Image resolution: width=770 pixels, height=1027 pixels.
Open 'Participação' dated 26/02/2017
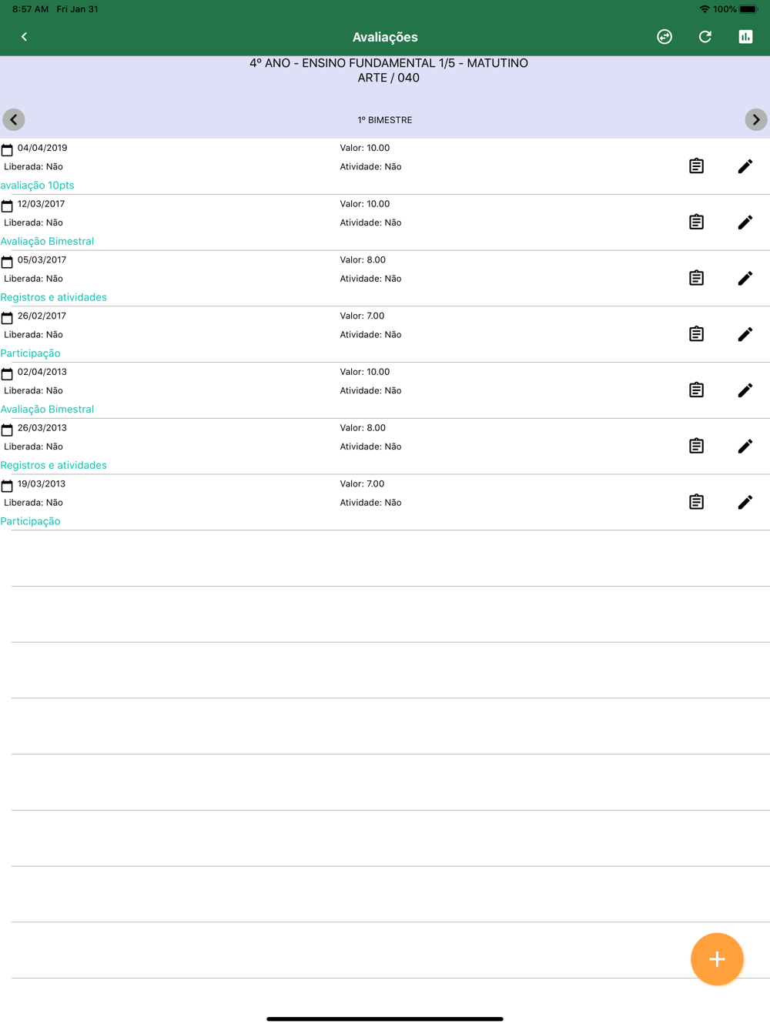pos(30,353)
